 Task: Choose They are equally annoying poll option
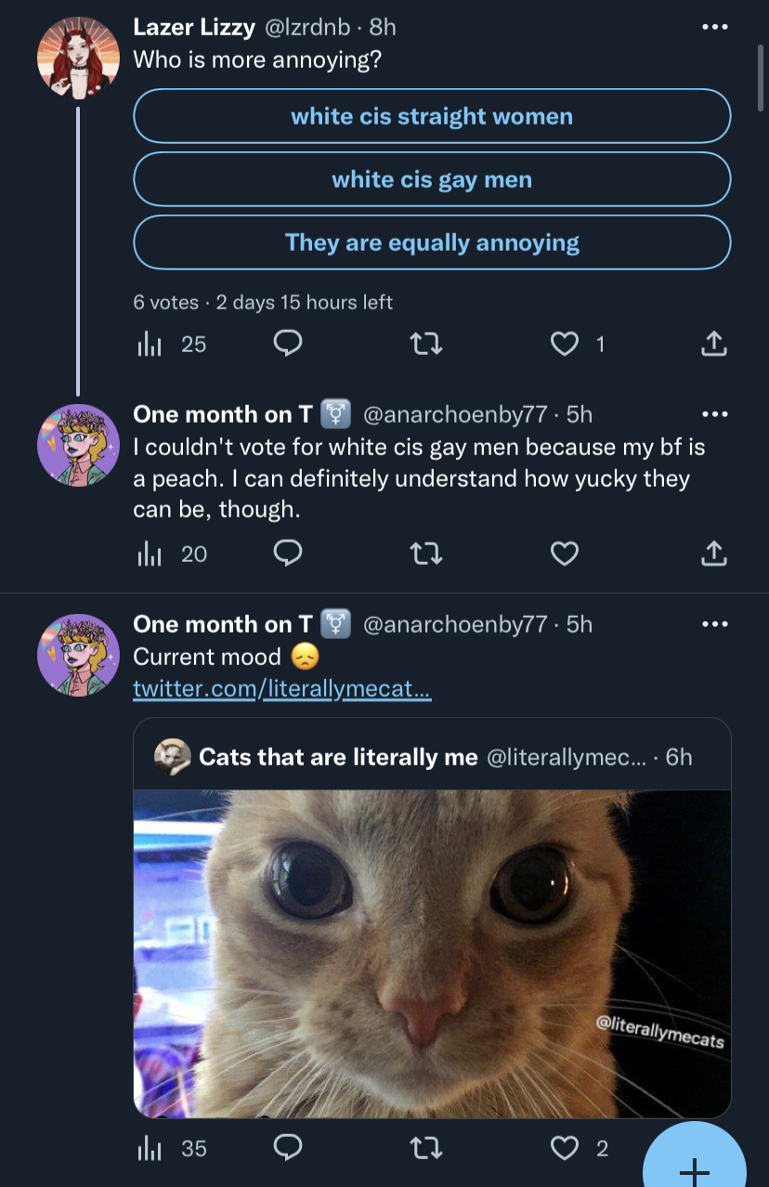pos(432,242)
